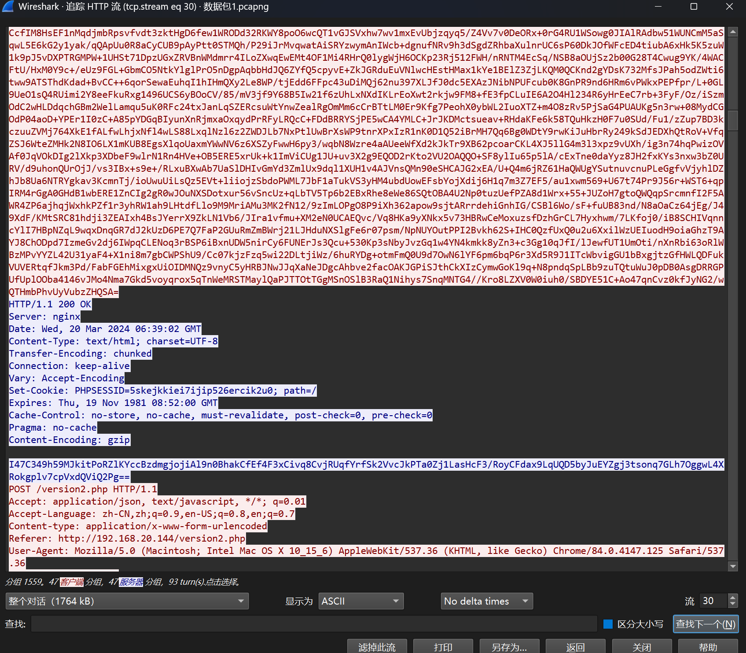Click the 关闭 close button

[x=642, y=646]
